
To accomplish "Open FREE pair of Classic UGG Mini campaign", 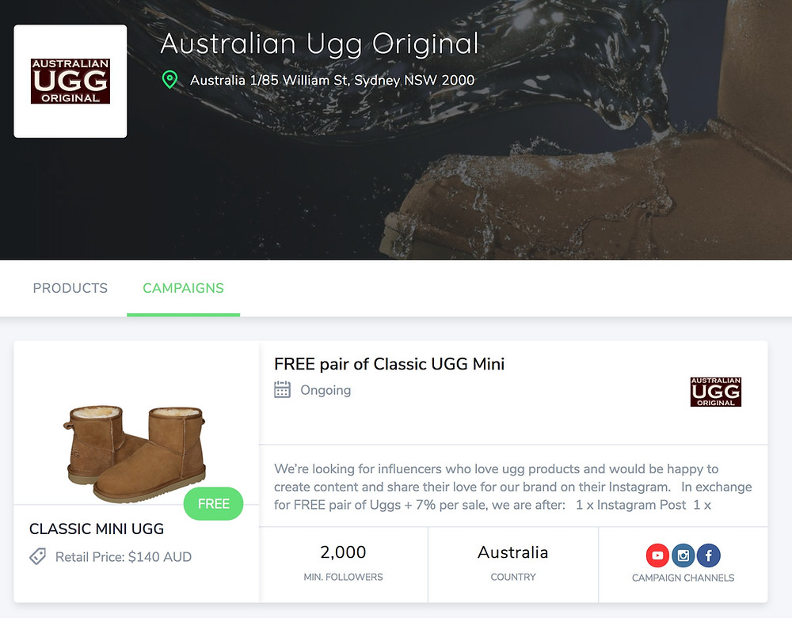I will 389,364.
